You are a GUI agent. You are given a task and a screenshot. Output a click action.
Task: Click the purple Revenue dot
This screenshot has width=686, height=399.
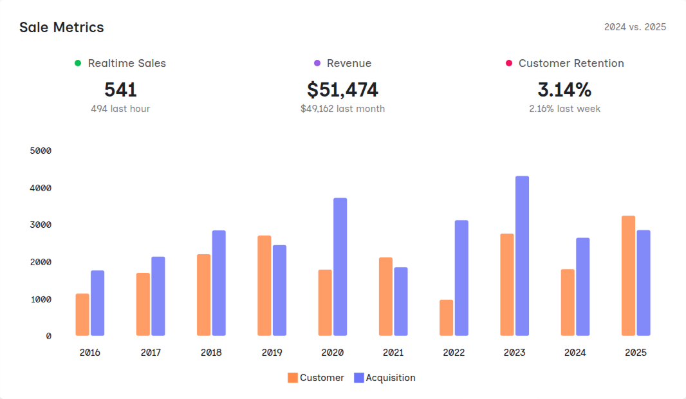[317, 63]
